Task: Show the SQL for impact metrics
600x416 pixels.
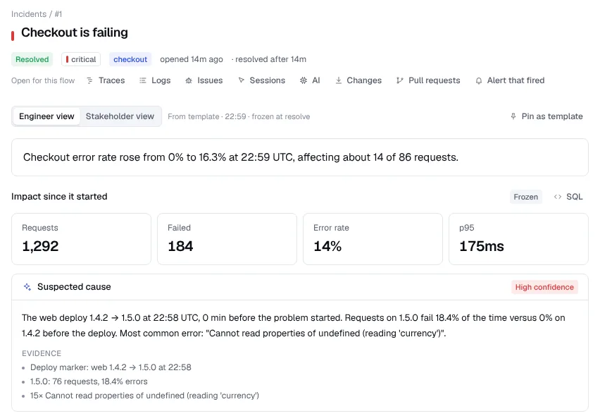Action: 568,197
